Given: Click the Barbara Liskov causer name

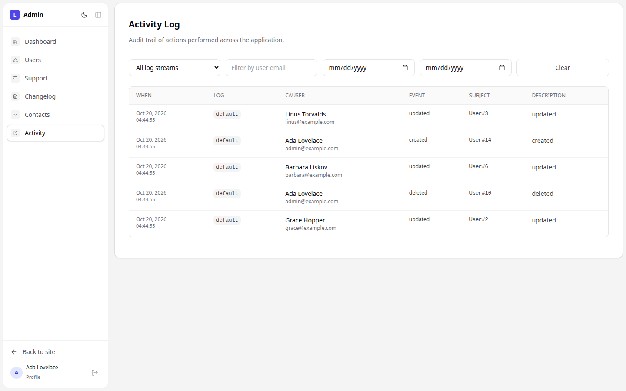Looking at the screenshot, I should coord(306,167).
